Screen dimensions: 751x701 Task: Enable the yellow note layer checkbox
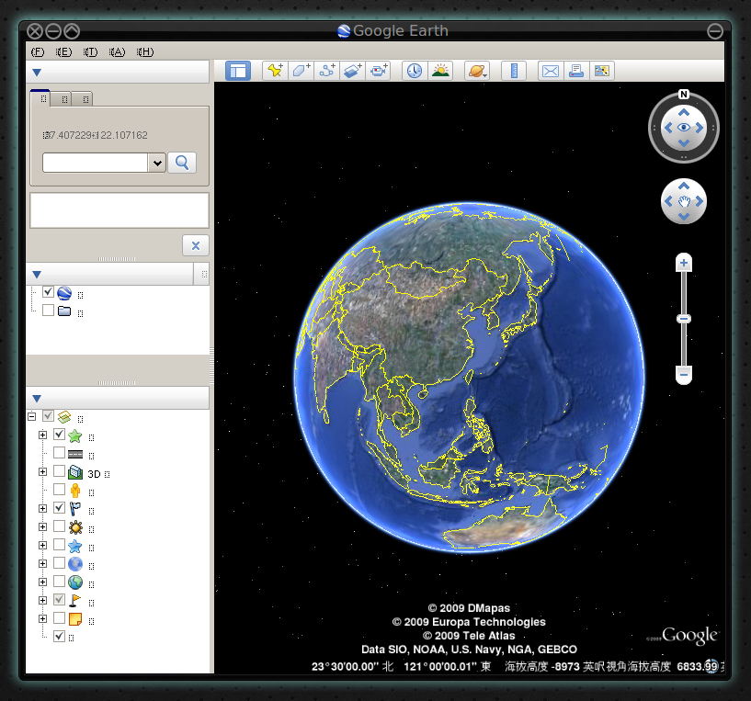pyautogui.click(x=59, y=617)
